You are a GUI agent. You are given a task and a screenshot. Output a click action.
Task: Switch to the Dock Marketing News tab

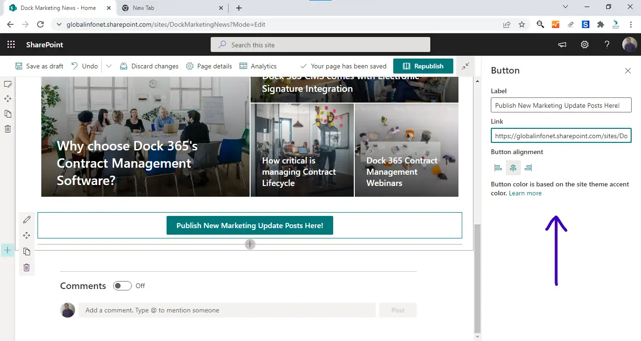click(x=58, y=8)
